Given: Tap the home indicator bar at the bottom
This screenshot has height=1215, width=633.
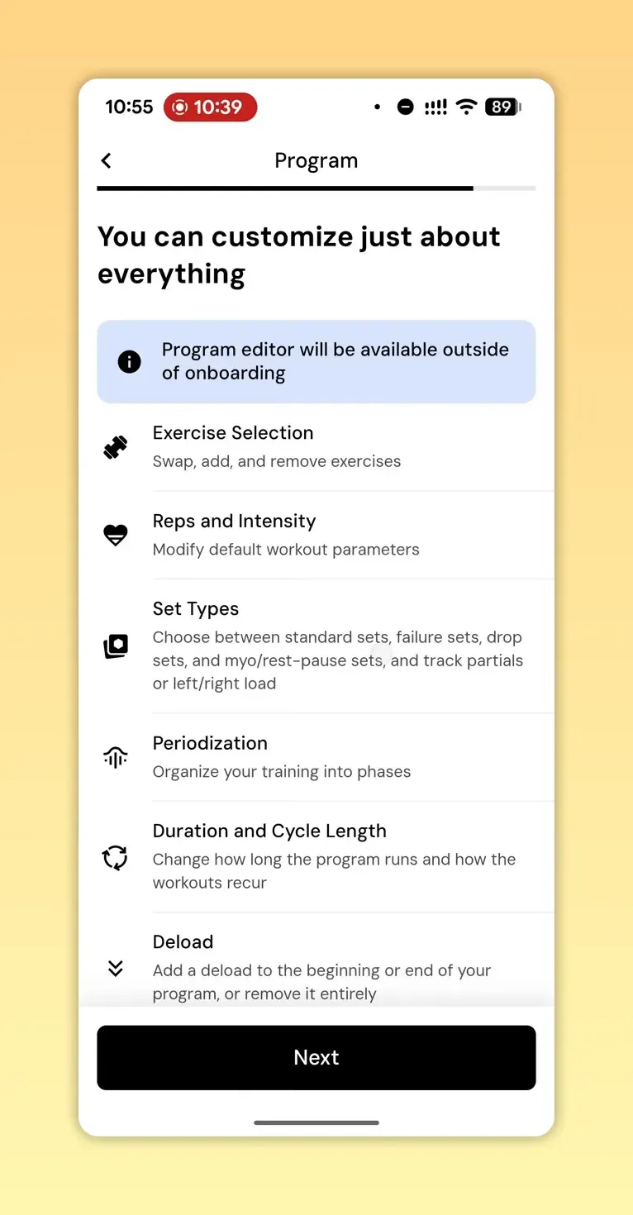Looking at the screenshot, I should 316,1123.
